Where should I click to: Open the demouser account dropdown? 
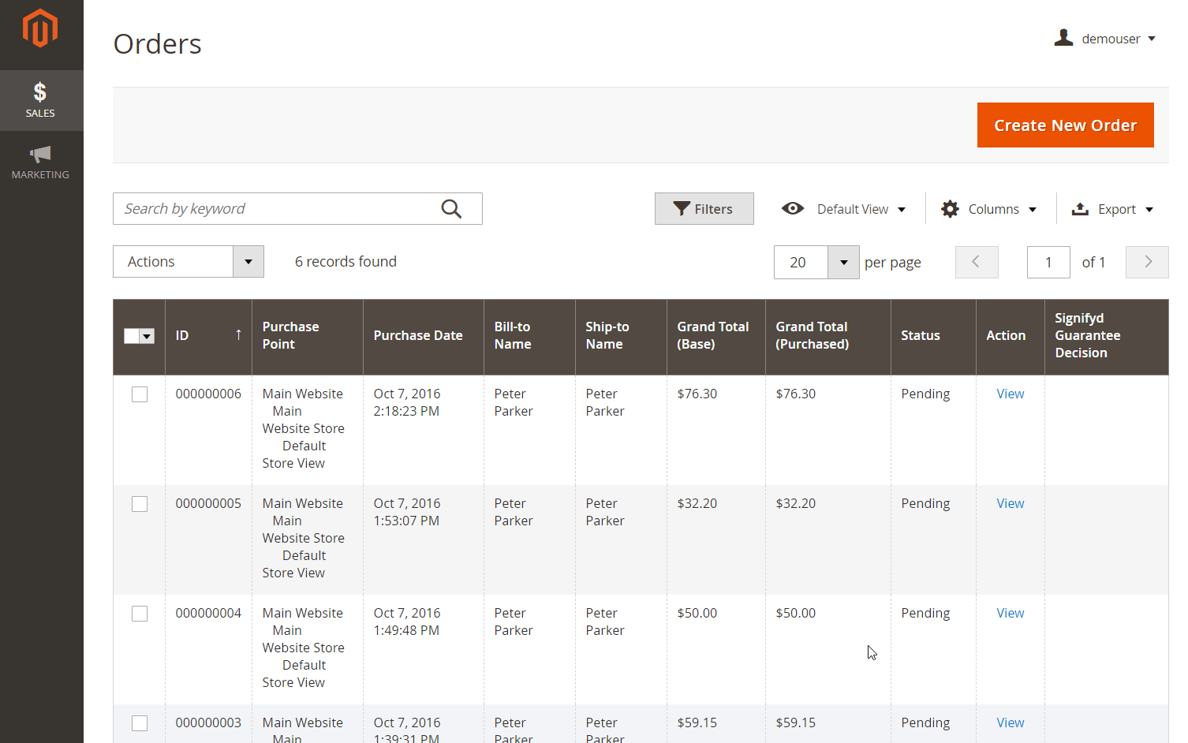pyautogui.click(x=1105, y=39)
